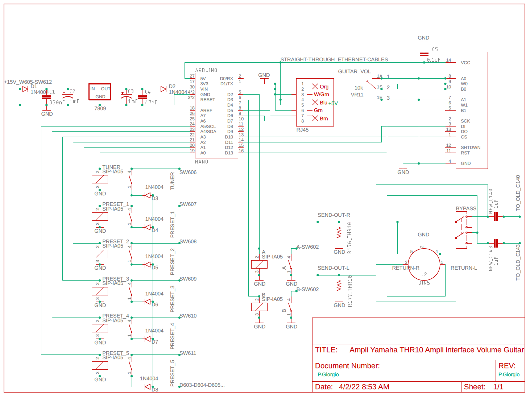Click the D1 diode symbol at power input

(25, 89)
